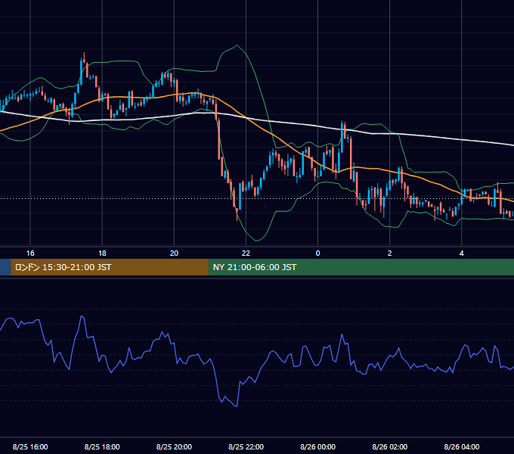514x454 pixels.
Task: Click the 8/26 04:00 date label
Action: click(462, 446)
